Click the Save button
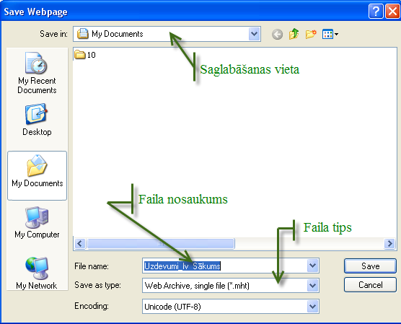 (370, 266)
